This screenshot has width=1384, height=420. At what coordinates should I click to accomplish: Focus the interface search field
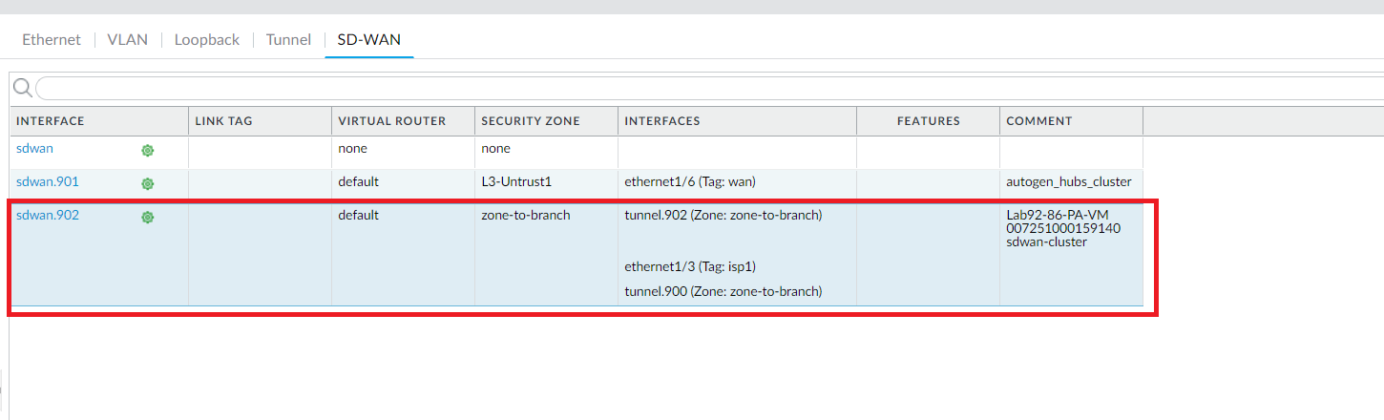[x=706, y=89]
